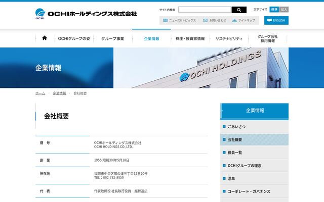324x202 pixels.
Task: Open コーポレート・ガバナンス in sidebar
Action: tap(254, 191)
